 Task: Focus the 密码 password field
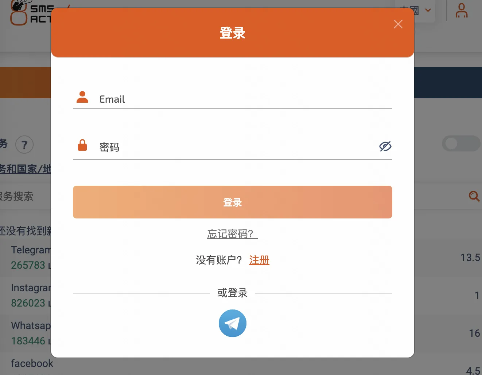[x=233, y=147]
